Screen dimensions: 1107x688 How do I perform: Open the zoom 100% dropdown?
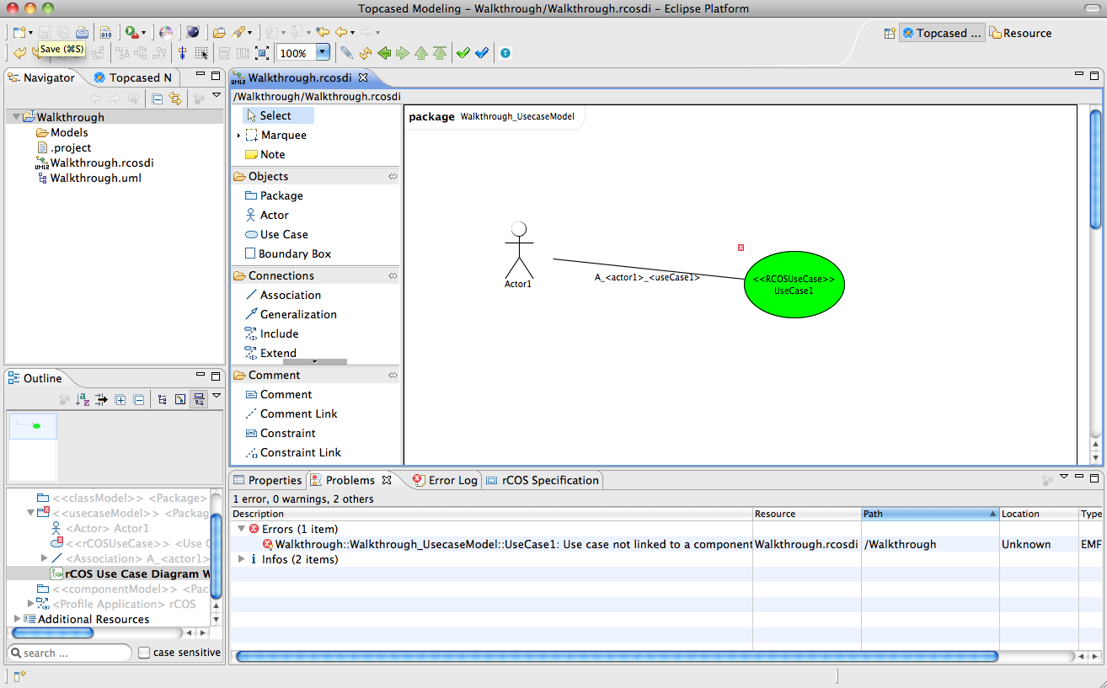point(322,52)
